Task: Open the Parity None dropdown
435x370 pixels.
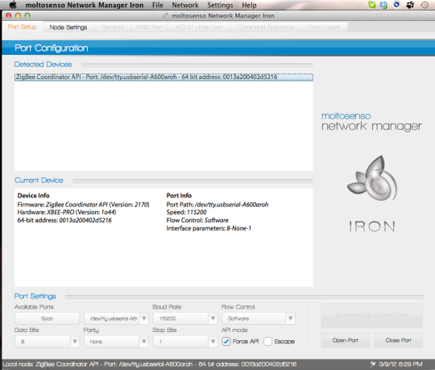Action: [x=116, y=342]
